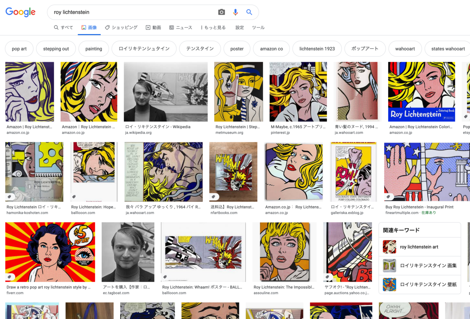Open the POW! Sweet Dreams Baby thumbnail
The height and width of the screenshot is (319, 470).
pos(354,172)
